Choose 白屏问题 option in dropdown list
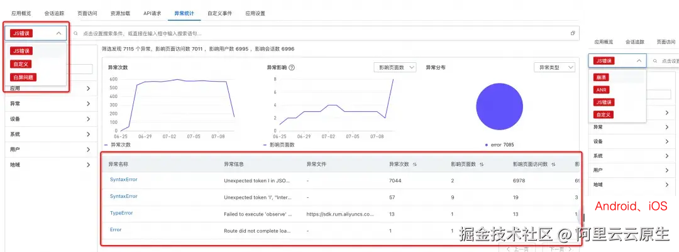This screenshot has height=252, width=679. [23, 77]
